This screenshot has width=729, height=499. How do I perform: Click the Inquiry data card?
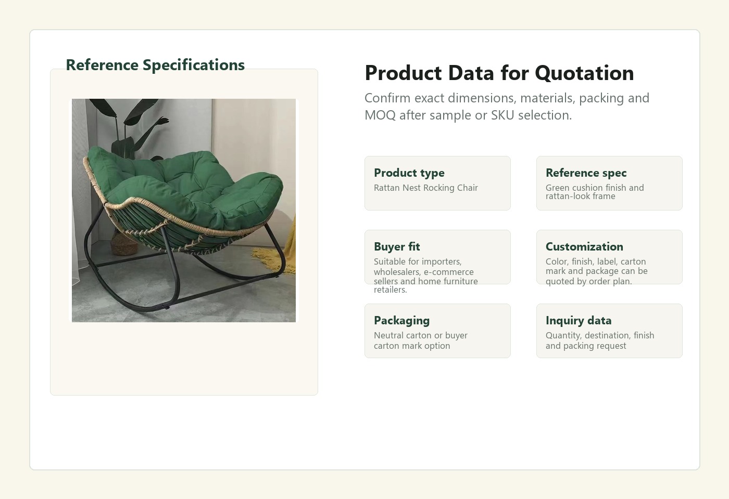[609, 331]
